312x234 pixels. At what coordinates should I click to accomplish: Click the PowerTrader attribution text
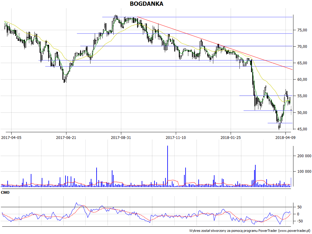(x=250, y=231)
